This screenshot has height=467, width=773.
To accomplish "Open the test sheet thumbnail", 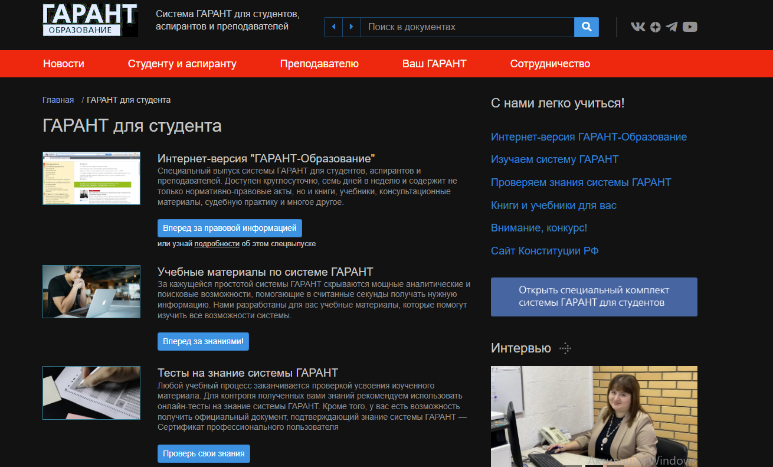I will 91,393.
